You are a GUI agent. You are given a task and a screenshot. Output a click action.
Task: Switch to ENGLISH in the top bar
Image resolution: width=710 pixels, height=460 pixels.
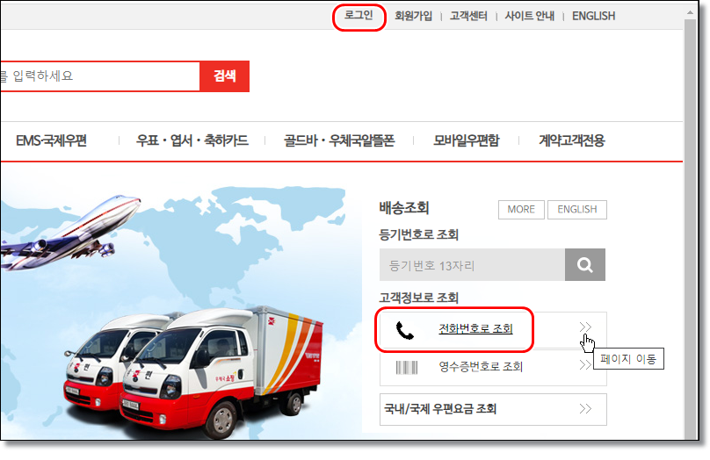593,17
